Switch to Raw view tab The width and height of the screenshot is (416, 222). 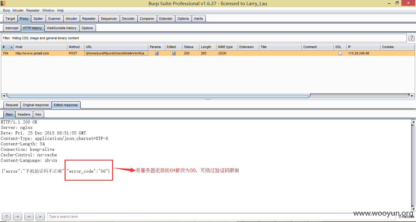point(9,114)
